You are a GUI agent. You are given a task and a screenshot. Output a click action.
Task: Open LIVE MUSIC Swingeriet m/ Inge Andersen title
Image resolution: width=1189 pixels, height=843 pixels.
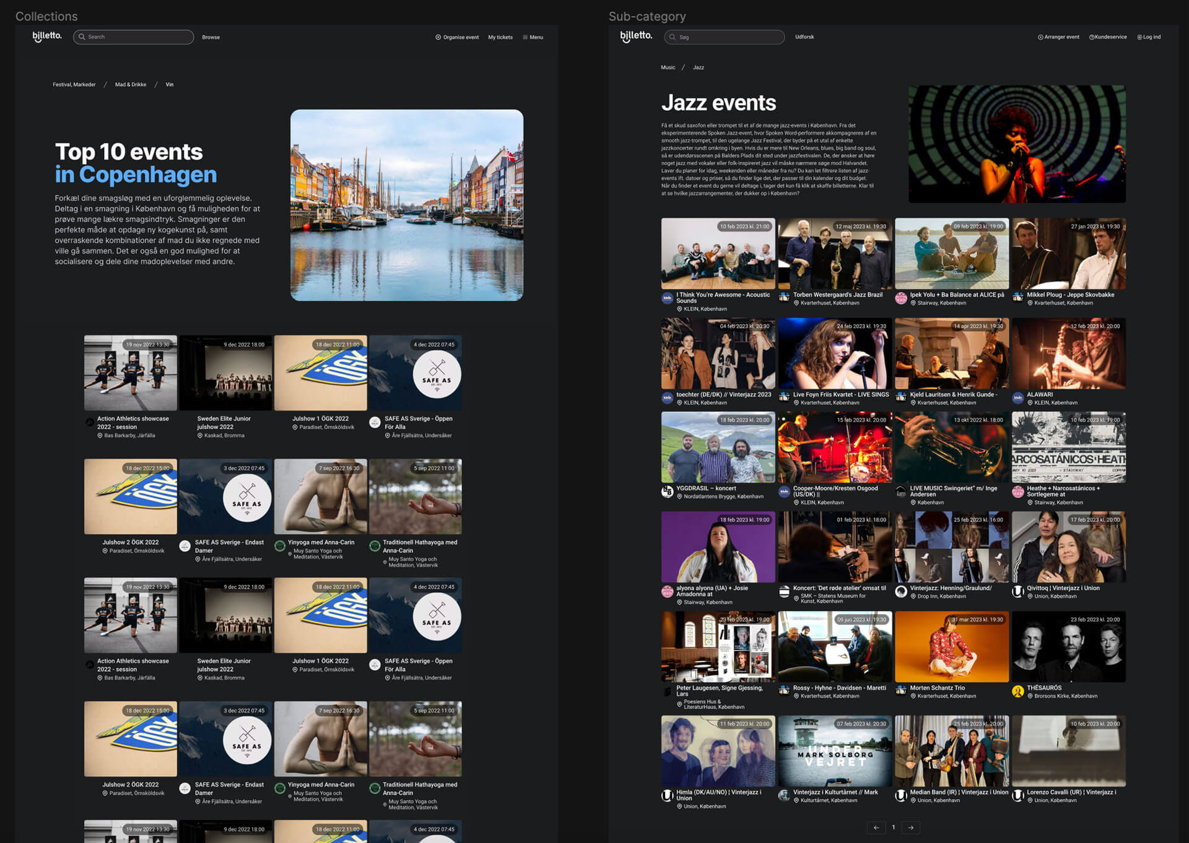(x=954, y=491)
